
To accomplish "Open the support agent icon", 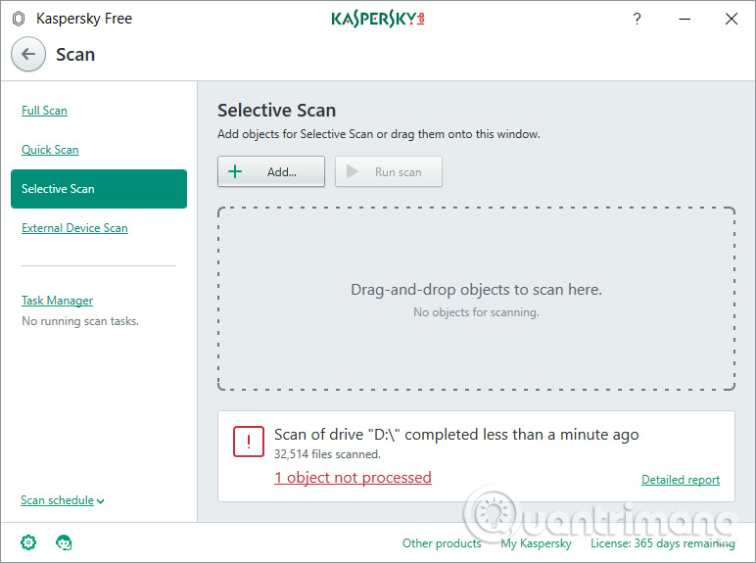I will [x=64, y=542].
